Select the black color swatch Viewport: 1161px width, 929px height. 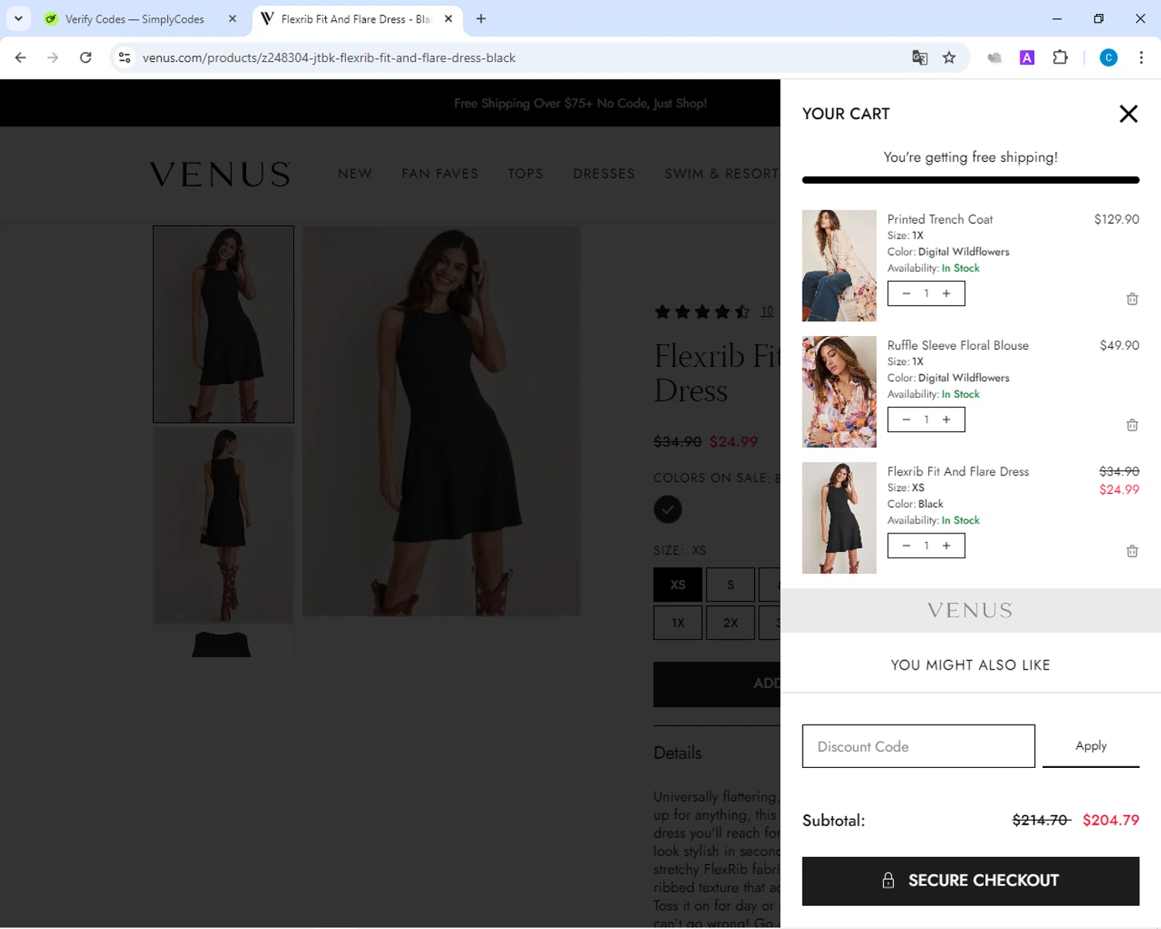pos(668,509)
